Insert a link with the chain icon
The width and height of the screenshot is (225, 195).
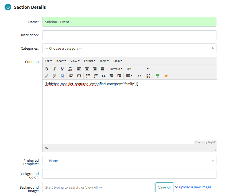click(47, 76)
